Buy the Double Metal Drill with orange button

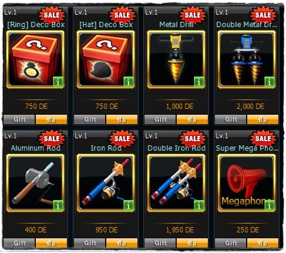[263, 119]
